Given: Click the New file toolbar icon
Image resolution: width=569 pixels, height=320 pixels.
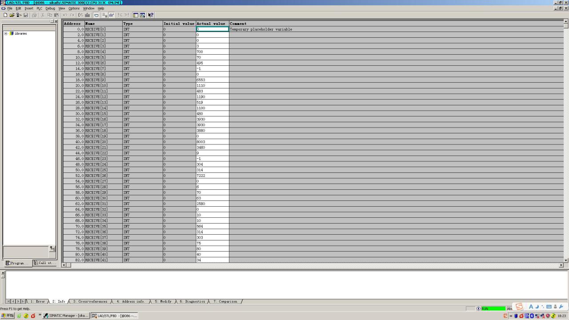Looking at the screenshot, I should [5, 15].
